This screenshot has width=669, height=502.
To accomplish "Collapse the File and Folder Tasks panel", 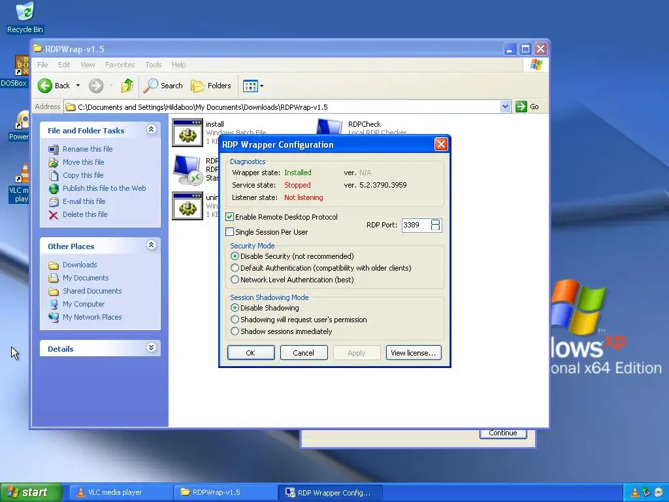I will 151,129.
